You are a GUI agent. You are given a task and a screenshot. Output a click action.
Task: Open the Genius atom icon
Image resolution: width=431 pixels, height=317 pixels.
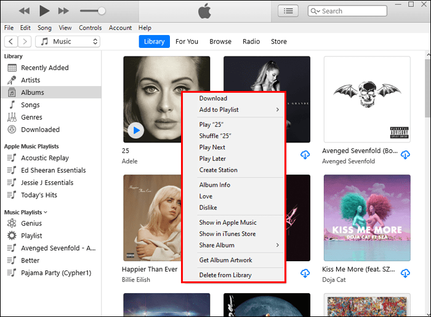12,223
